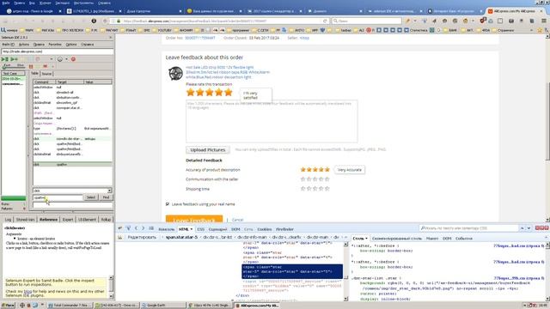Click the LED strip product thumbnail
This screenshot has width=550, height=309.
pyautogui.click(x=175, y=74)
